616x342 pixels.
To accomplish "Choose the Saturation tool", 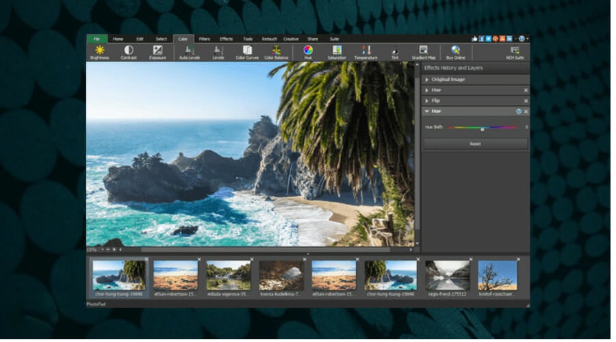I will click(337, 52).
